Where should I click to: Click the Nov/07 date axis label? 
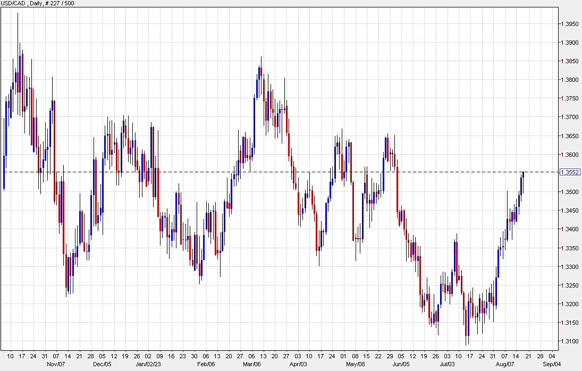click(55, 364)
